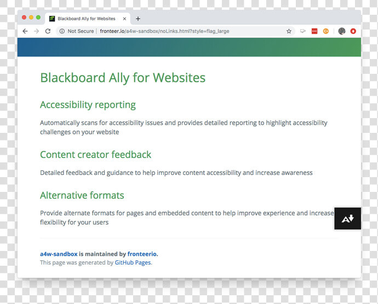Click the Content creator feedback heading
The height and width of the screenshot is (304, 378).
click(x=95, y=155)
